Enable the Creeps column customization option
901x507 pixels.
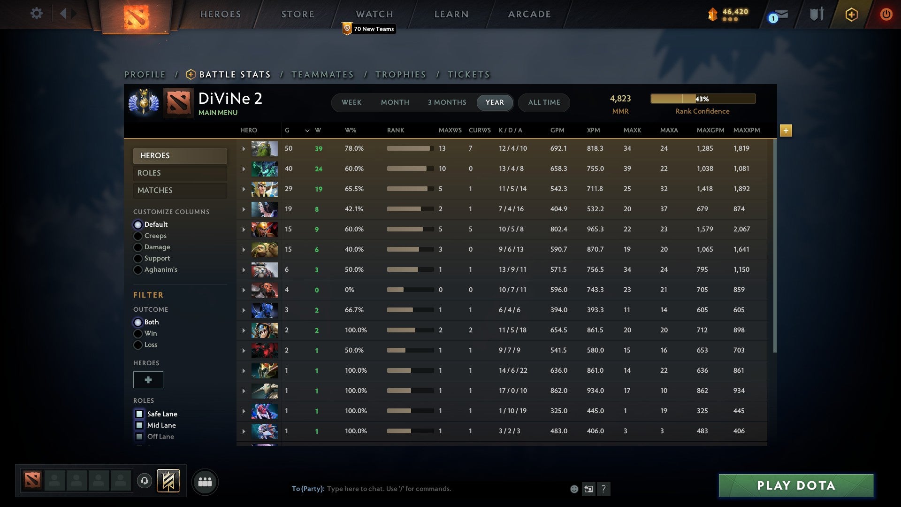click(x=138, y=236)
